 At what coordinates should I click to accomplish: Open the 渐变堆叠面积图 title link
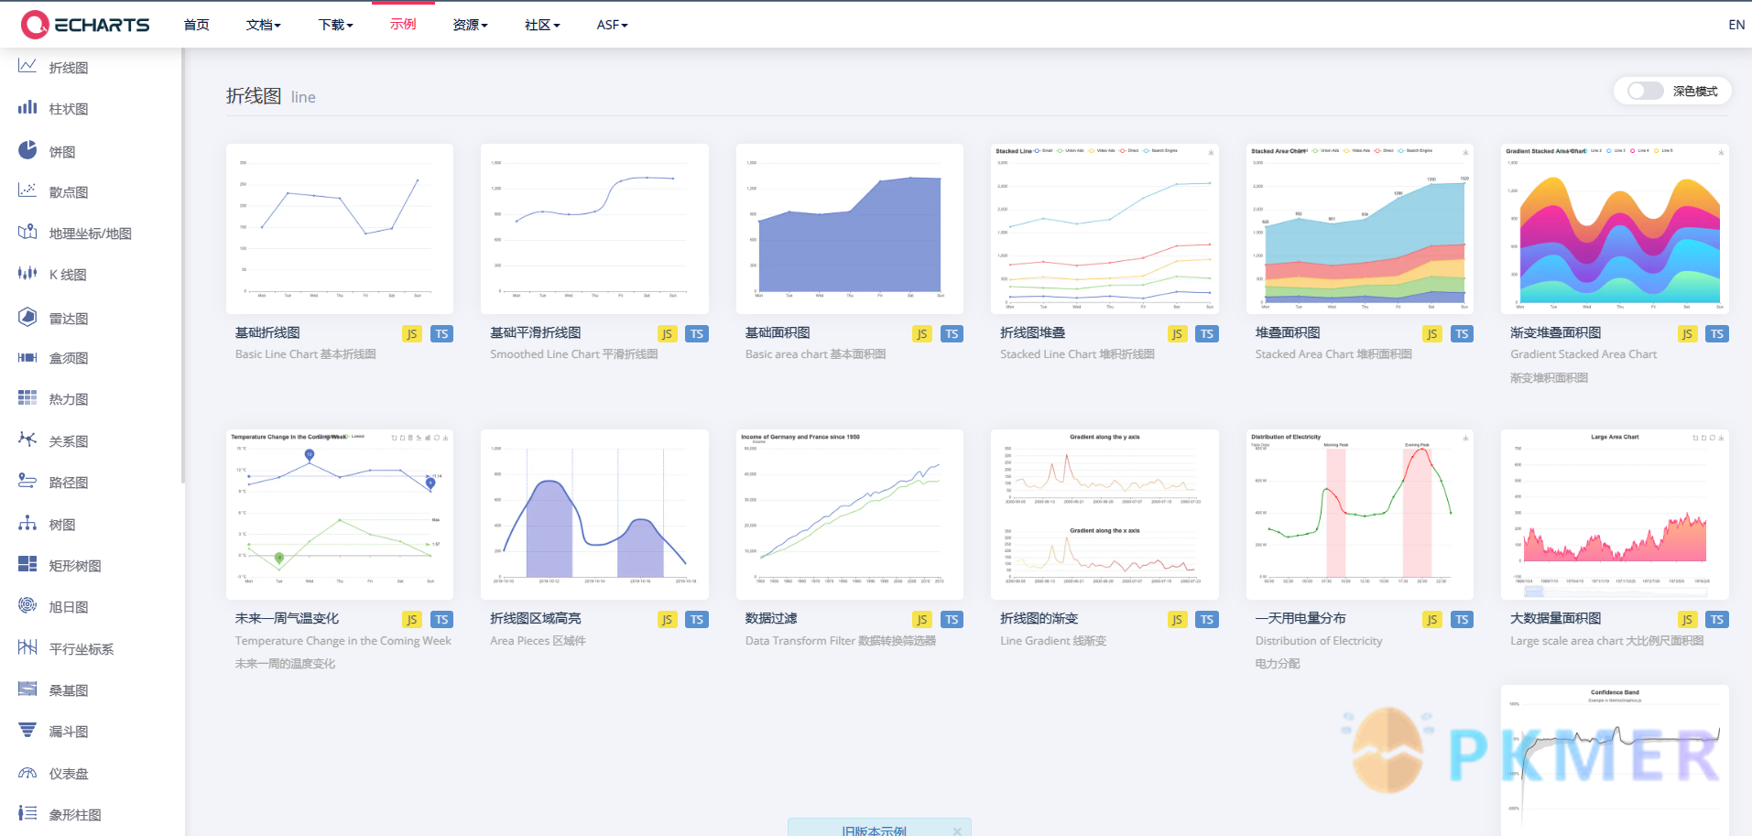pos(1556,333)
